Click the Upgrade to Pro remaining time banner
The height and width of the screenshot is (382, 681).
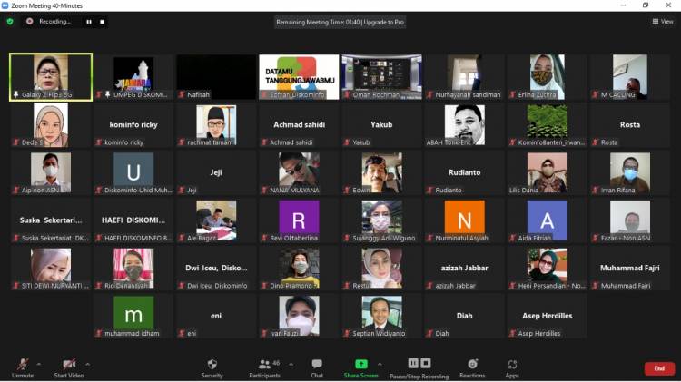coord(340,22)
